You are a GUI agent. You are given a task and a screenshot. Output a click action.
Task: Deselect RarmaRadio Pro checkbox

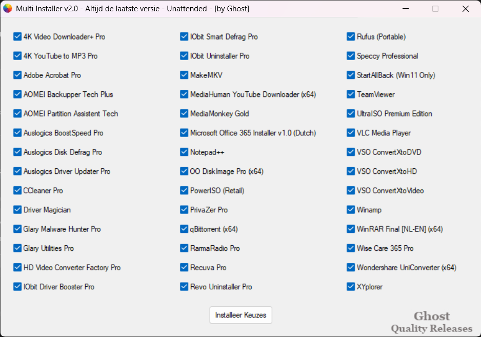pos(184,248)
